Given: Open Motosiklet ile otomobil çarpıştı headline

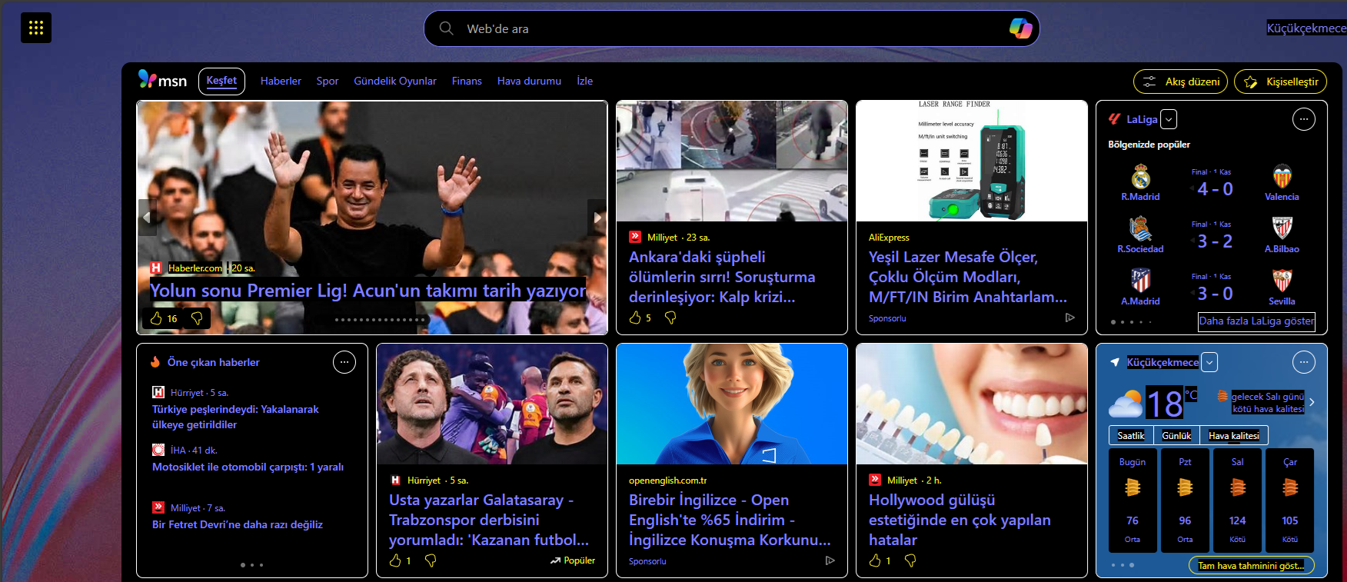Looking at the screenshot, I should click(x=248, y=467).
